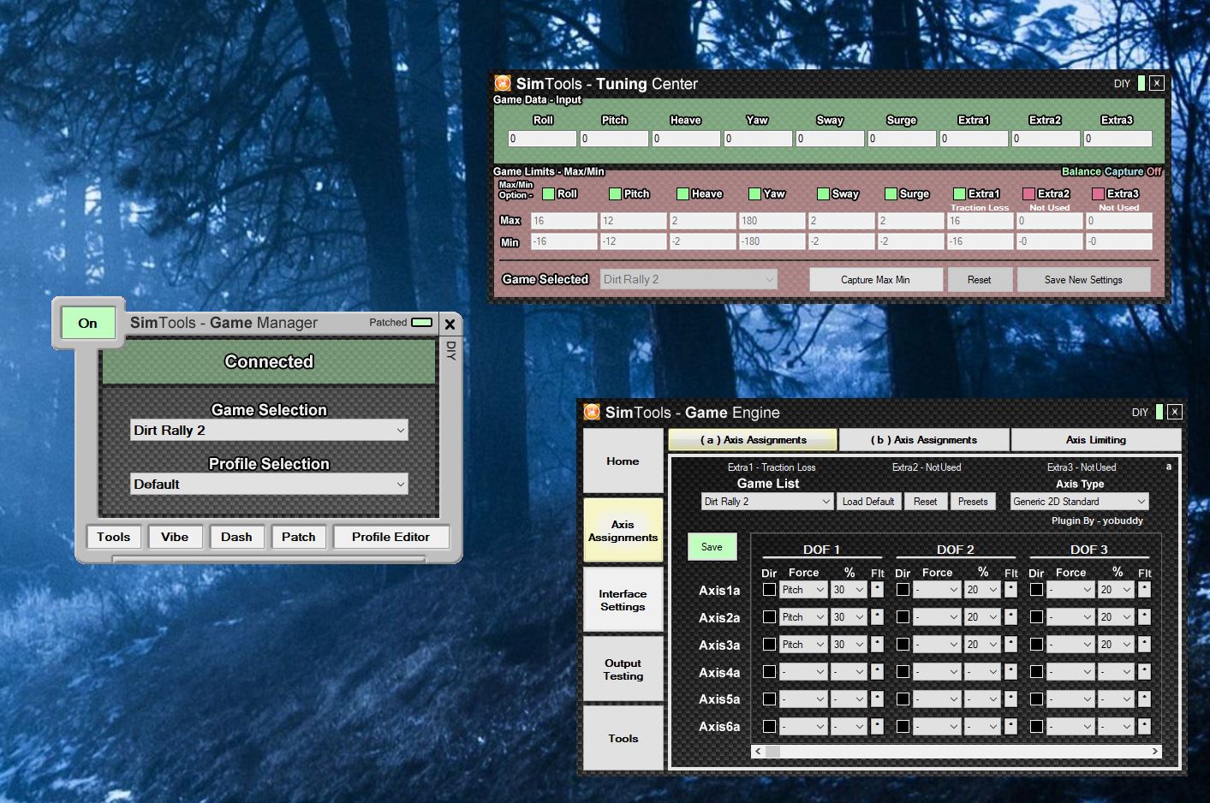This screenshot has height=803, width=1210.
Task: Open the Axis1a DOF 1 Force Pitch dropdown
Action: 803,590
